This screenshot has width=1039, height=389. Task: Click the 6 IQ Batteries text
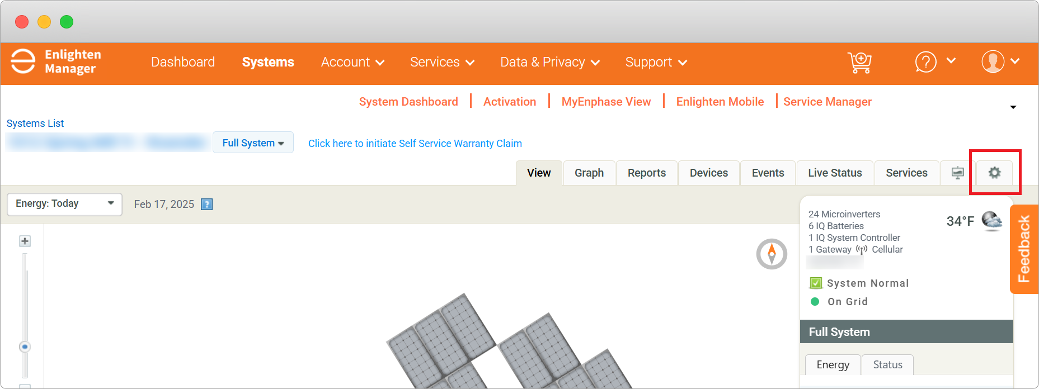point(836,226)
